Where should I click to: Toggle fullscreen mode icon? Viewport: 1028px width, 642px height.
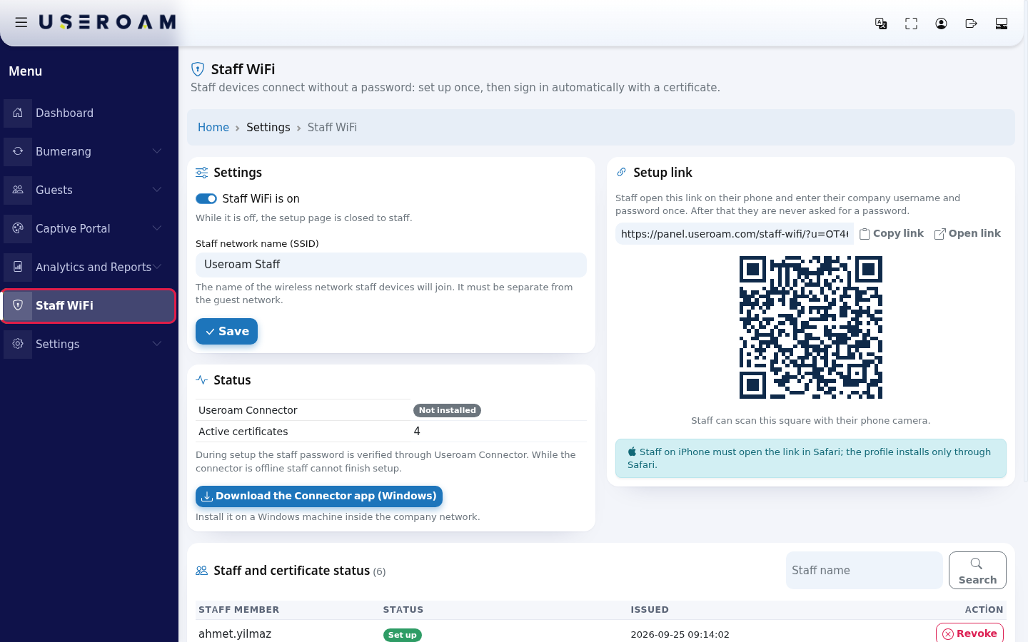911,24
